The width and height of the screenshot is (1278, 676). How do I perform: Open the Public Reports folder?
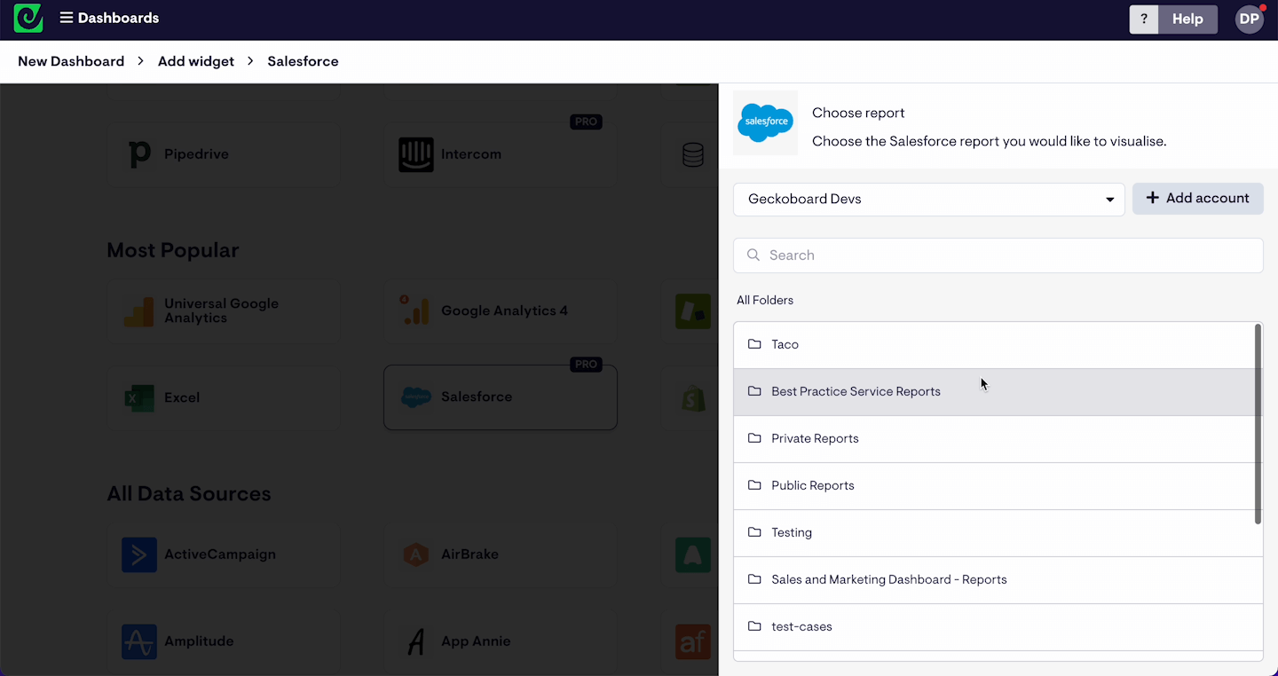[994, 486]
